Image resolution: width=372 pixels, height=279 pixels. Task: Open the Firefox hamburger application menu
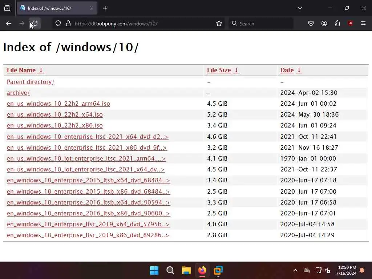[363, 23]
